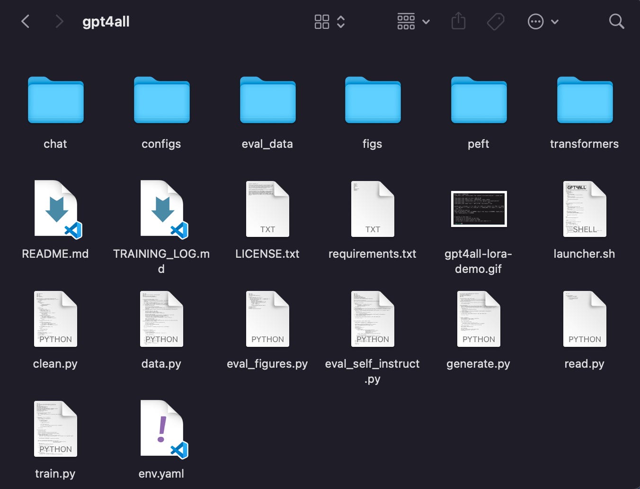Viewport: 640px width, 489px height.
Task: Click the 'generate.py' file name
Action: tap(479, 364)
